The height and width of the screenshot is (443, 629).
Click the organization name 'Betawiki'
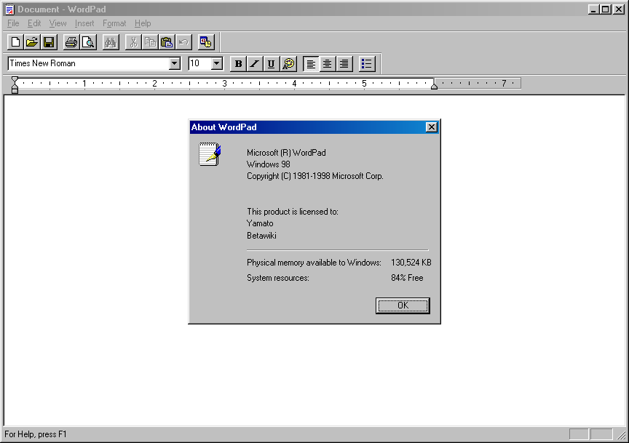[261, 236]
